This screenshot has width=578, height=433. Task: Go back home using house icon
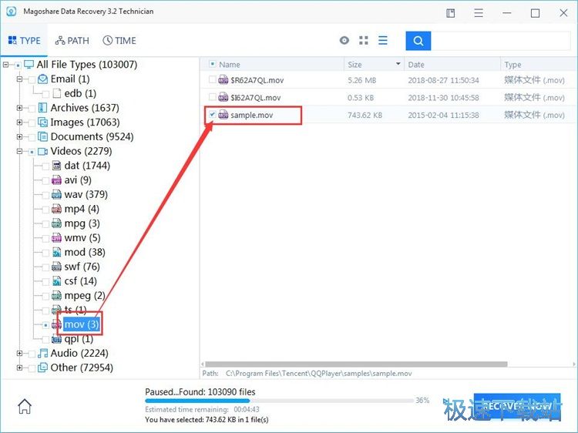(x=25, y=406)
